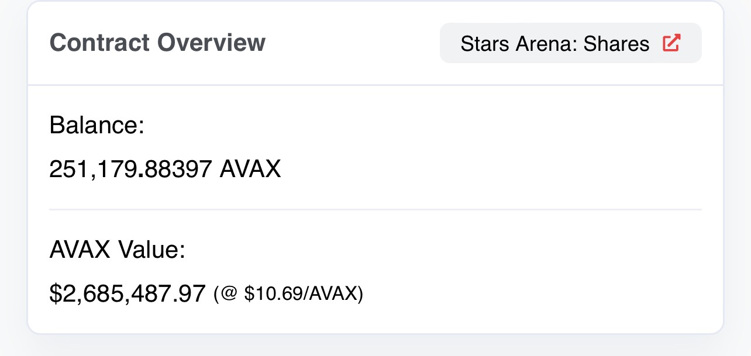The width and height of the screenshot is (751, 356).
Task: Click the 251,179.88397 balance amount
Action: click(130, 170)
